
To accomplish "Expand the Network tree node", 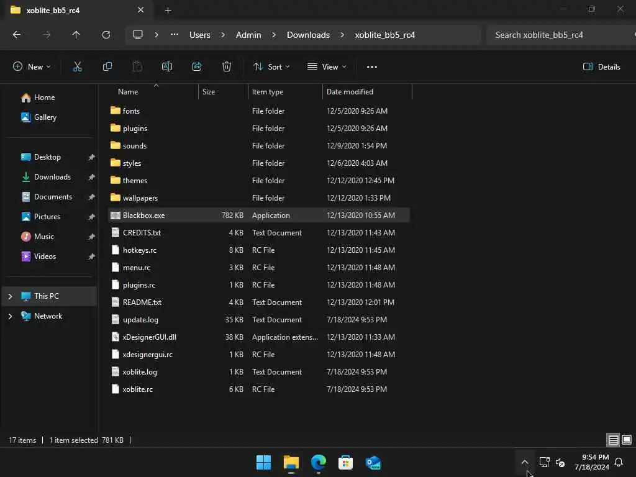I will pyautogui.click(x=10, y=316).
